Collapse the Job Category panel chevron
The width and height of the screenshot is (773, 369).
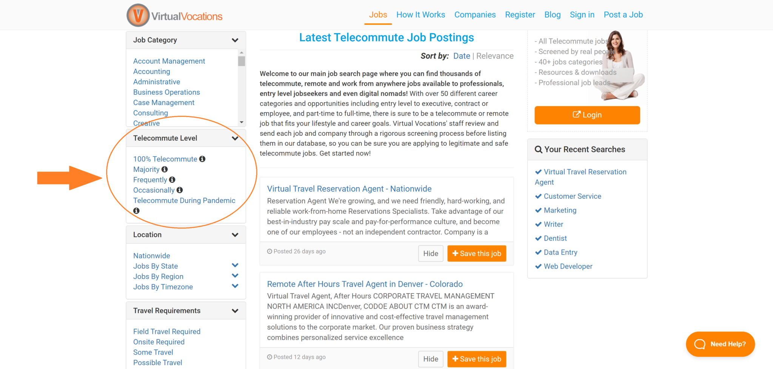tap(235, 40)
